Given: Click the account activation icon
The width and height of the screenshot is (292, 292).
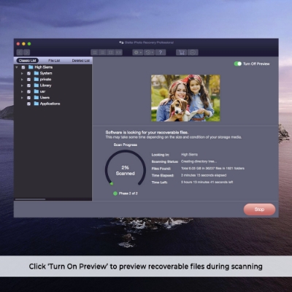Looking at the screenshot, I should click(193, 53).
